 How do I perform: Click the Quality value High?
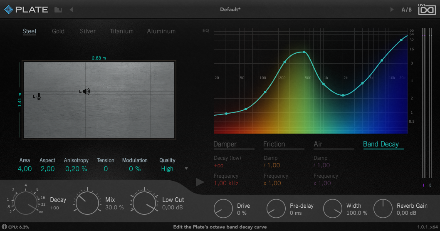point(167,169)
